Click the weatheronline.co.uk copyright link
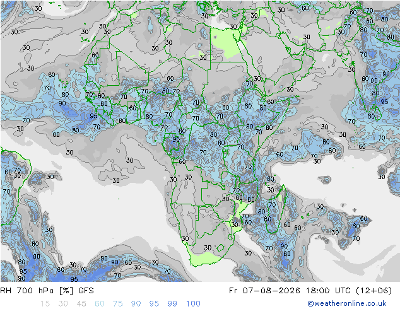The width and height of the screenshot is (400, 309). pos(347,303)
